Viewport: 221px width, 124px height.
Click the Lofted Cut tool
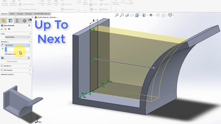[67, 4]
